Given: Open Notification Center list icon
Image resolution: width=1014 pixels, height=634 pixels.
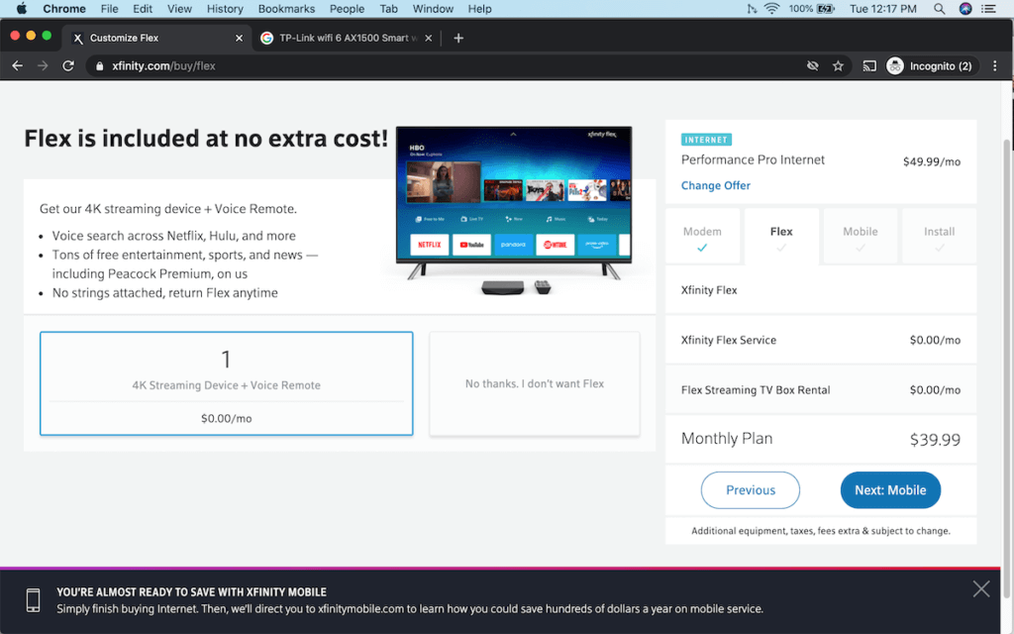Looking at the screenshot, I should (x=988, y=8).
